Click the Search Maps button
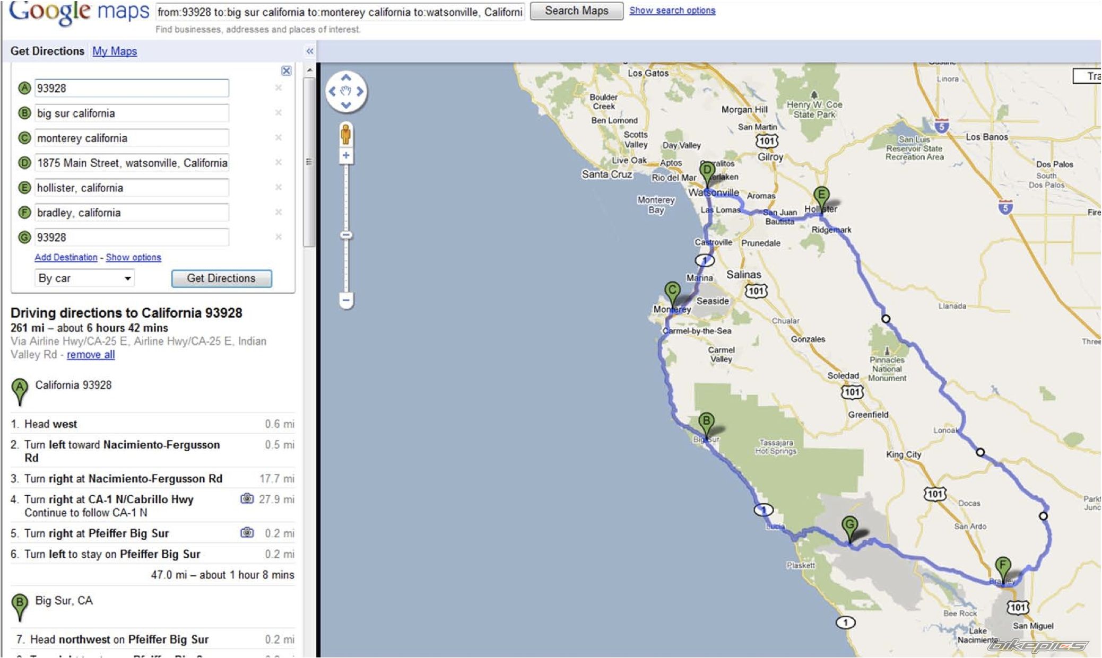Image resolution: width=1102 pixels, height=658 pixels. [x=576, y=11]
